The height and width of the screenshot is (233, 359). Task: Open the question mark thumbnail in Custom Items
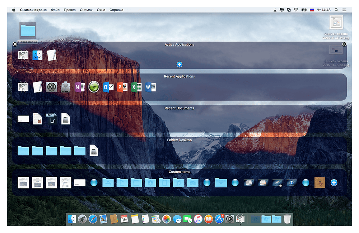pyautogui.click(x=292, y=183)
